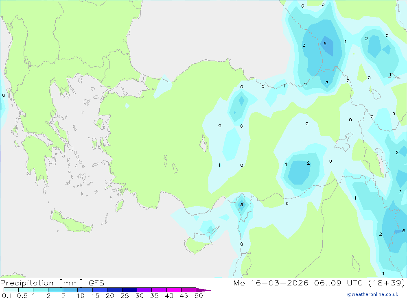This screenshot has width=407, height=298.
Task: Select the 5–10 mm legend color swatch
Action: tap(70, 290)
